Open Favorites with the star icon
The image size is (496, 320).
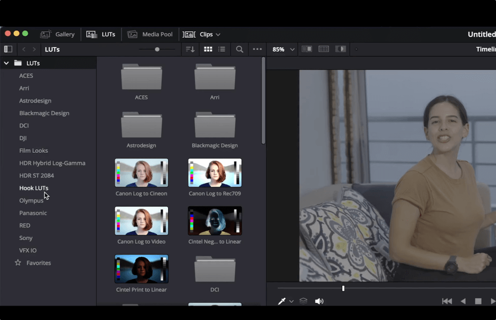click(18, 263)
